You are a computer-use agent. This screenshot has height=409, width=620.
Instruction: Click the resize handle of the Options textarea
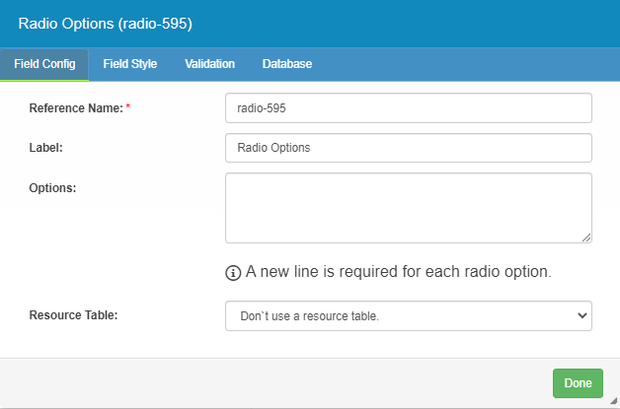[586, 237]
